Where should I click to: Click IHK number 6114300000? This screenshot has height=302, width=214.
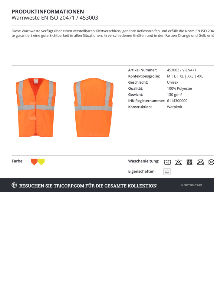(x=177, y=101)
